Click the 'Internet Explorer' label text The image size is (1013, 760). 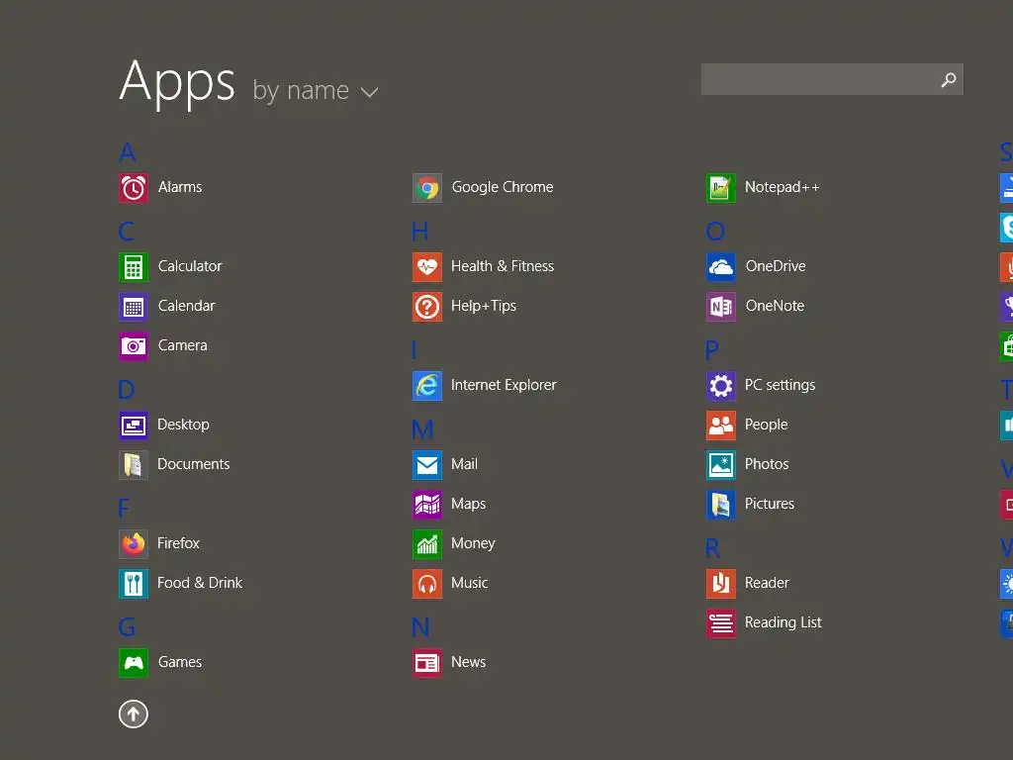[504, 385]
